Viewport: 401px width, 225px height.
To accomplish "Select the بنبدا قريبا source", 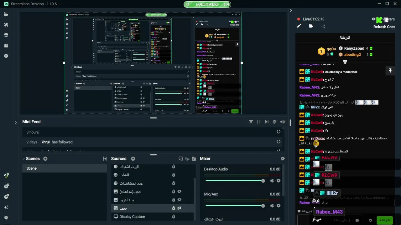I will [152, 200].
